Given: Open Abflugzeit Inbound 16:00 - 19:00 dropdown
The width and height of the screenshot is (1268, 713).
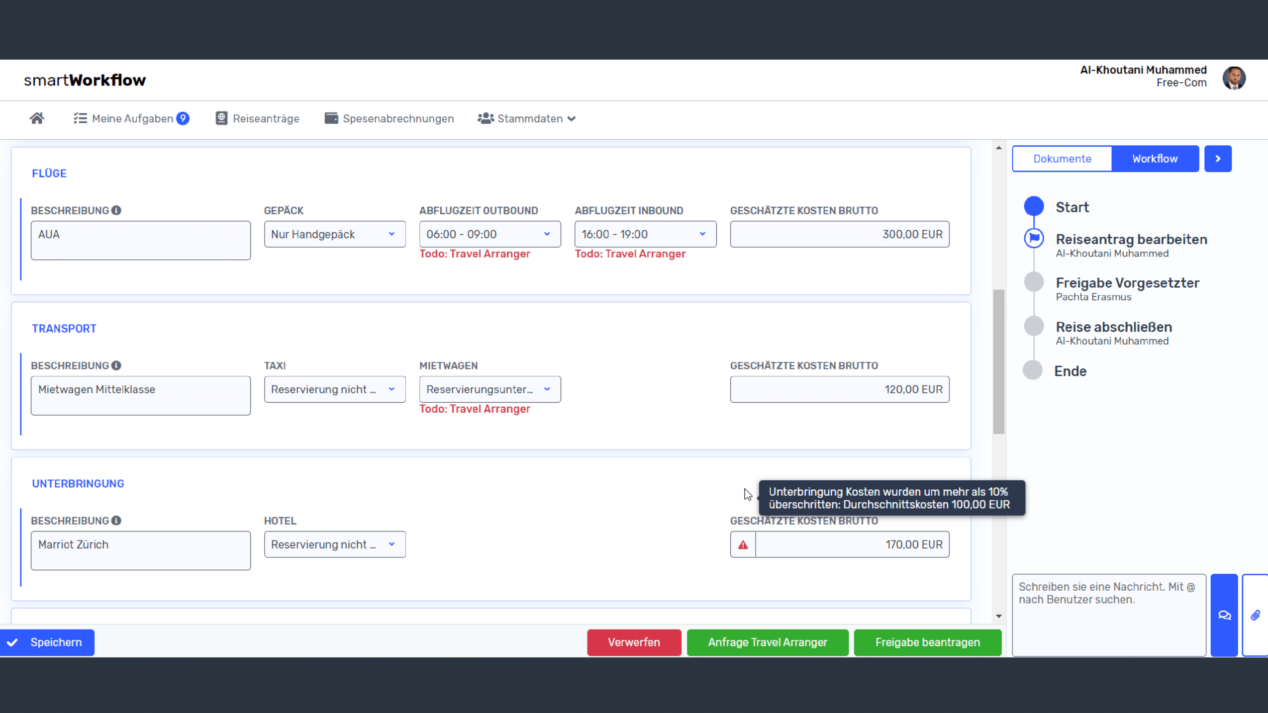Looking at the screenshot, I should click(646, 234).
